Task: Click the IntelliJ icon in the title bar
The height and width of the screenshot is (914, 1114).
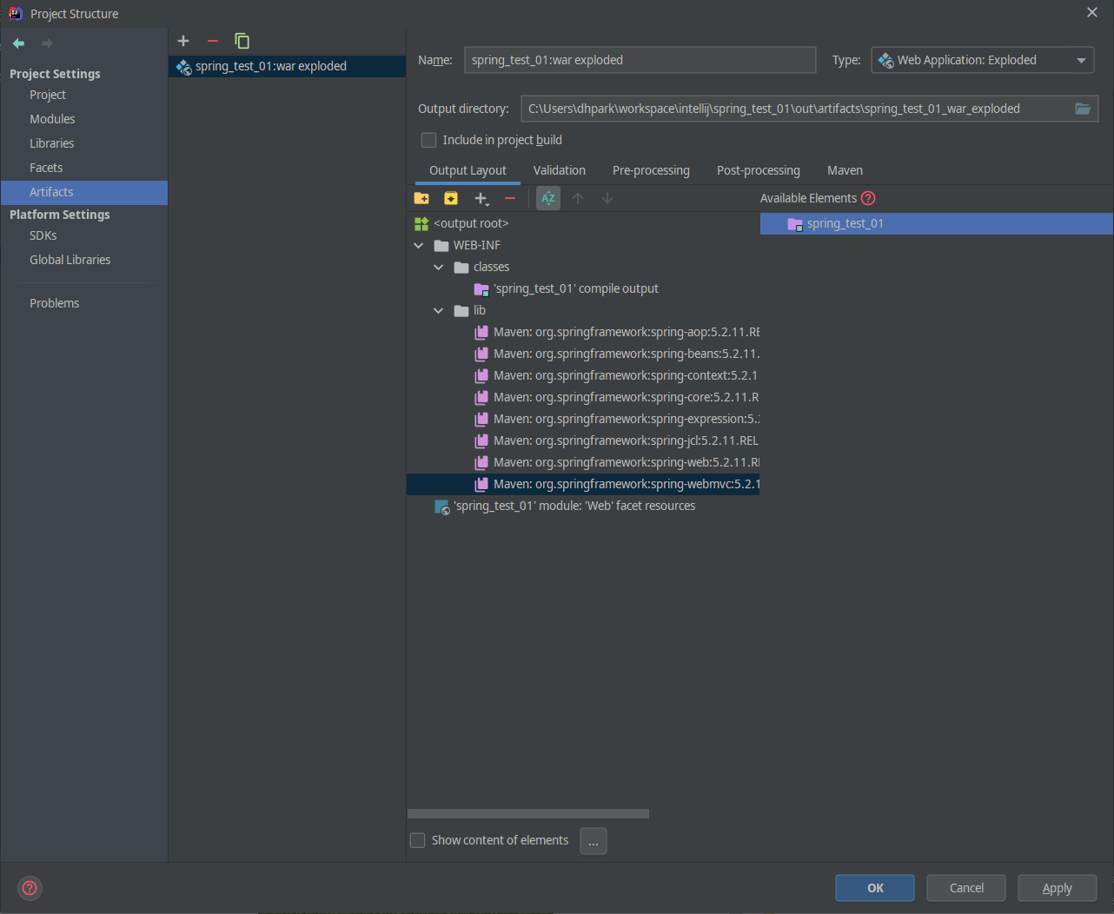Action: pyautogui.click(x=15, y=13)
